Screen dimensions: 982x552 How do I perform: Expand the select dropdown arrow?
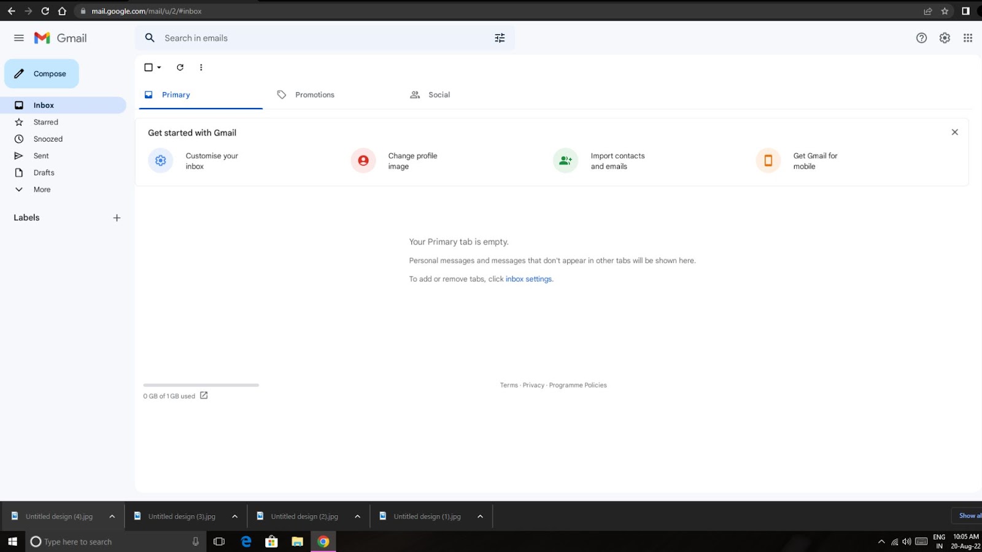click(159, 67)
